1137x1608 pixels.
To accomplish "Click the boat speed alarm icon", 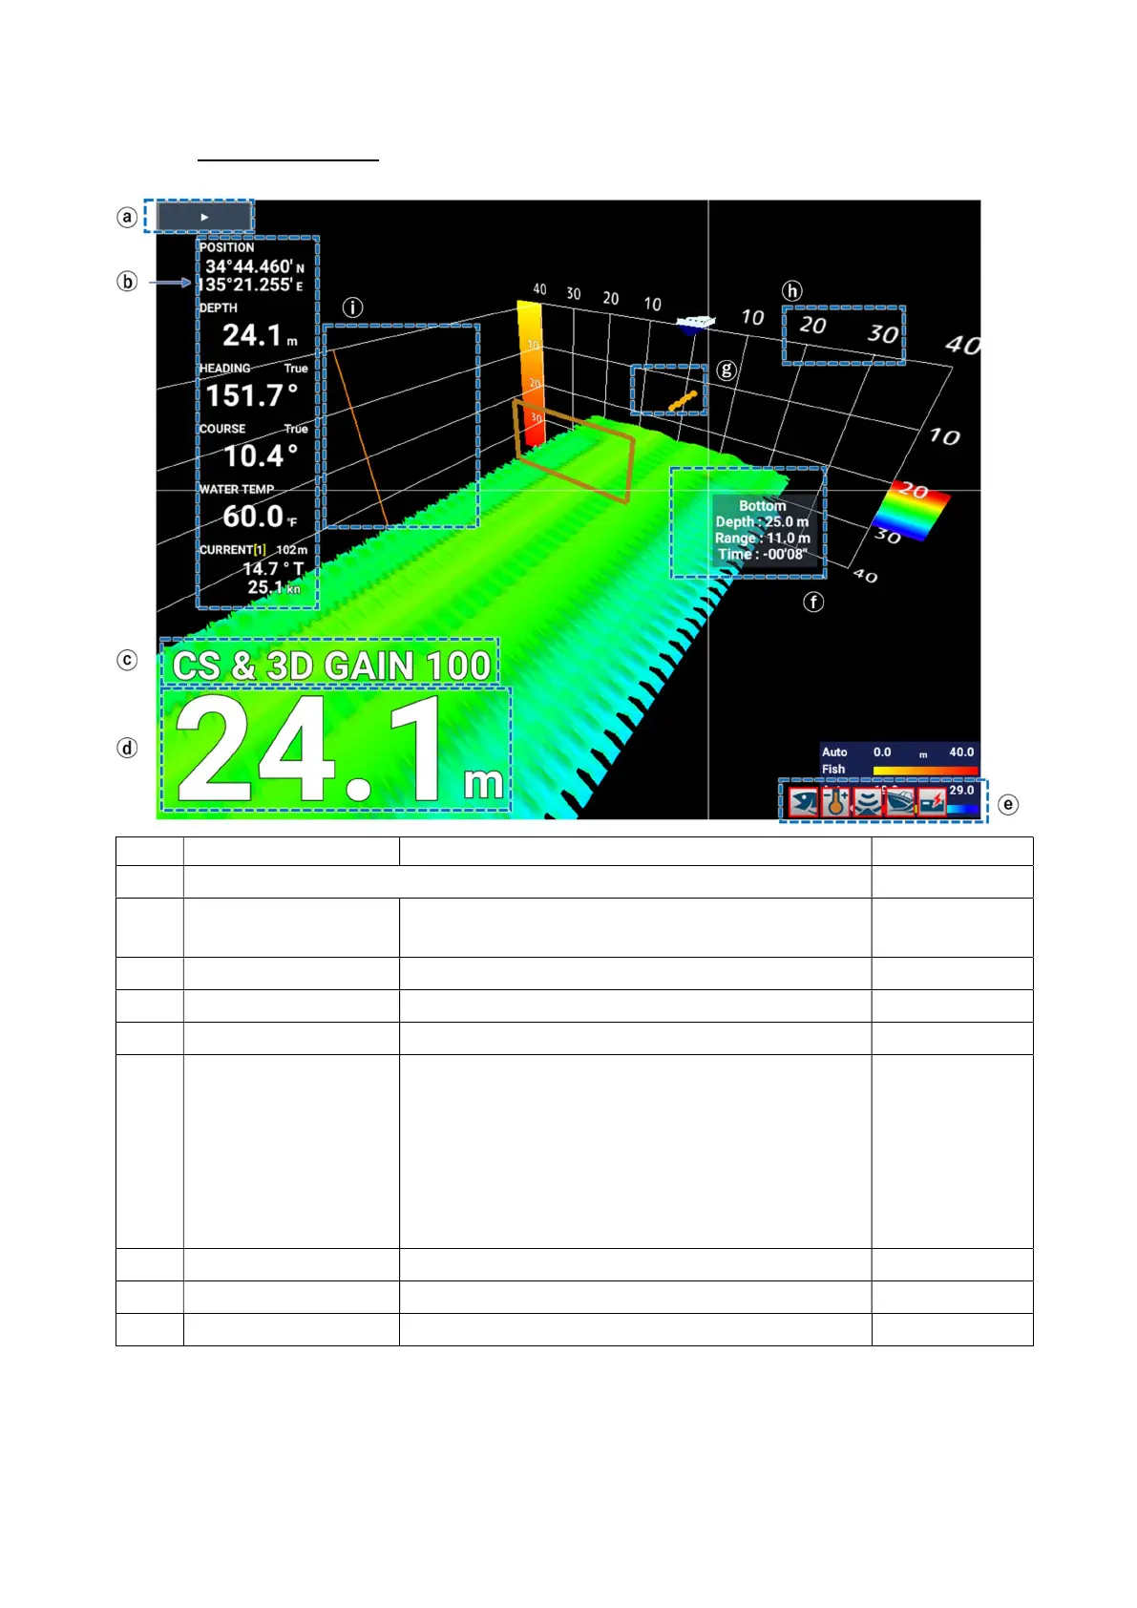I will (900, 802).
